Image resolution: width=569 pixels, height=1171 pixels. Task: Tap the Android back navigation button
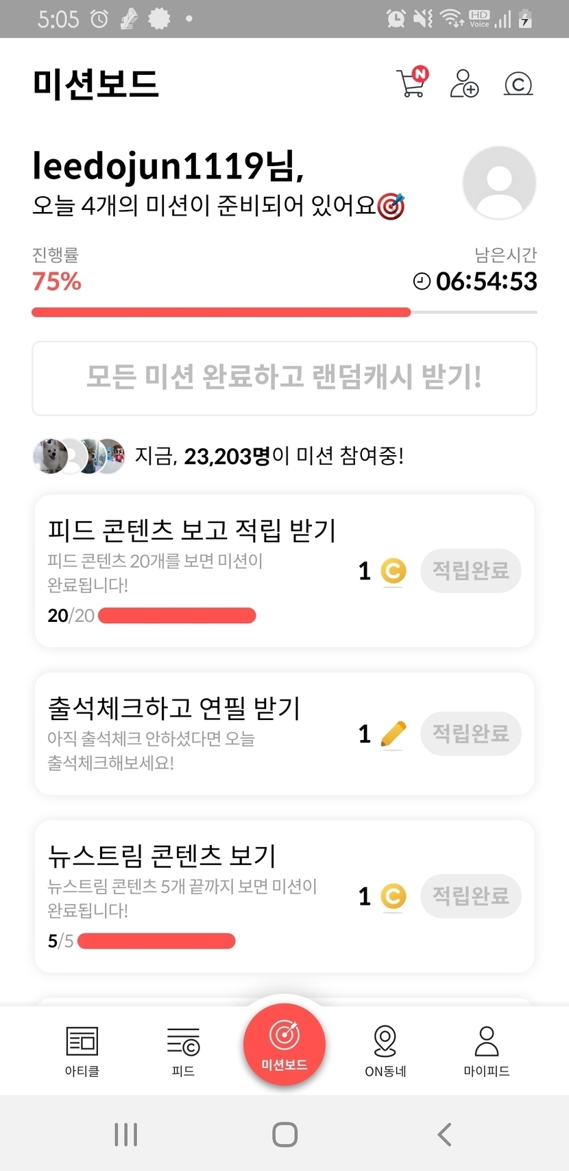pos(444,1135)
